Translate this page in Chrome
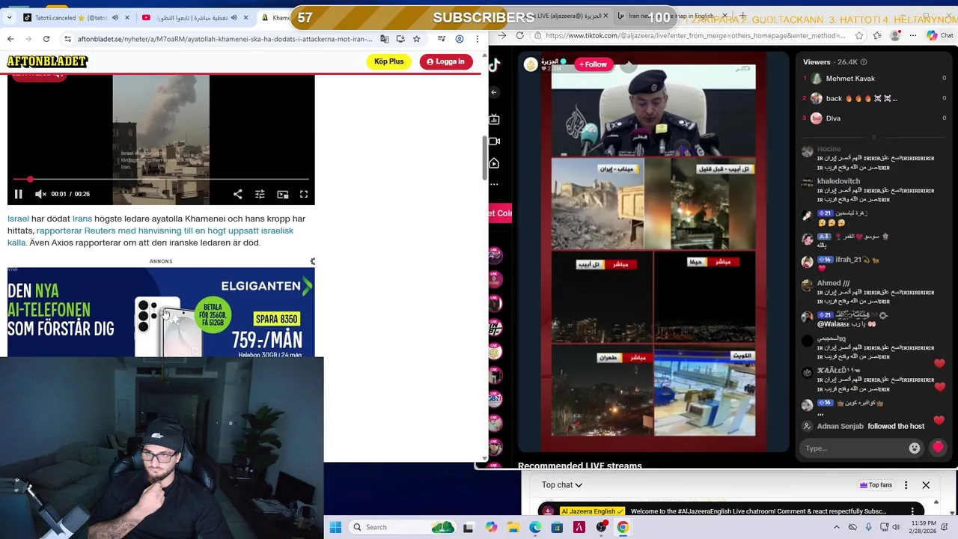958x539 pixels. [x=385, y=39]
